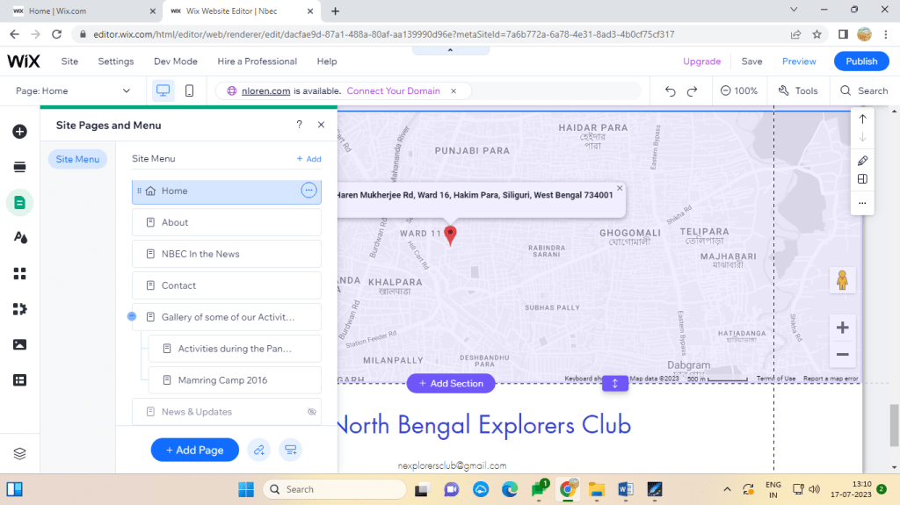
Task: Toggle the hidden eye icon on News & Updates
Action: point(311,412)
